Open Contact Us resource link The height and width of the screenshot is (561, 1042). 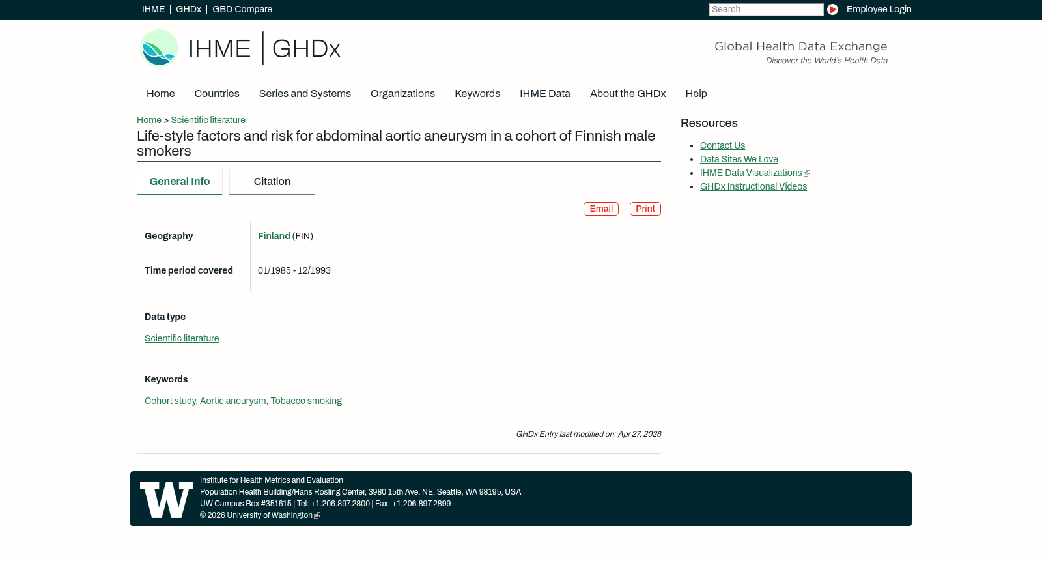722,145
